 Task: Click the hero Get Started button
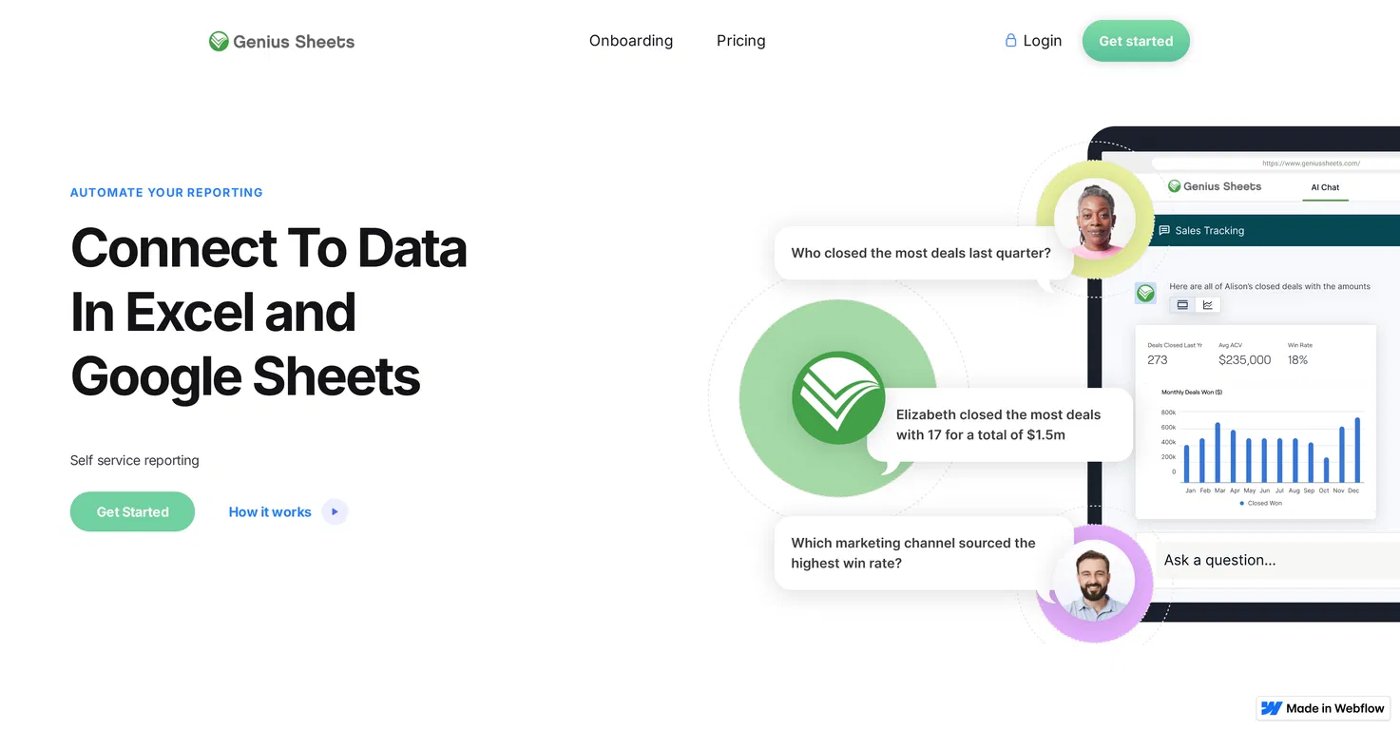point(132,511)
